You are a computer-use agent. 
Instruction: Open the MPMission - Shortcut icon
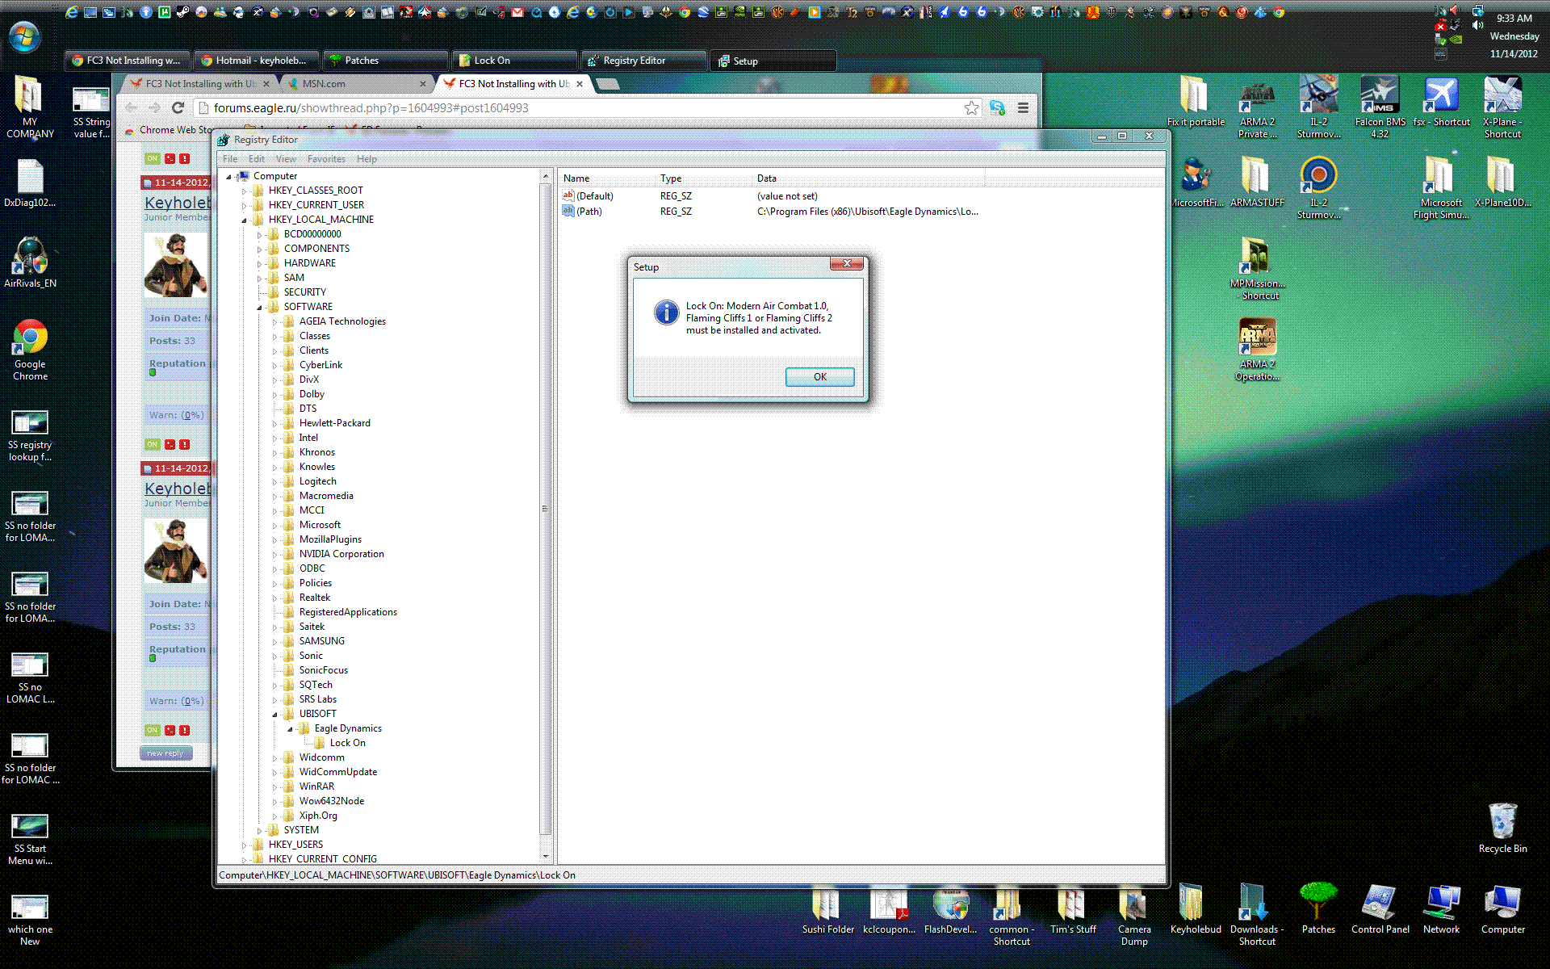pyautogui.click(x=1257, y=268)
